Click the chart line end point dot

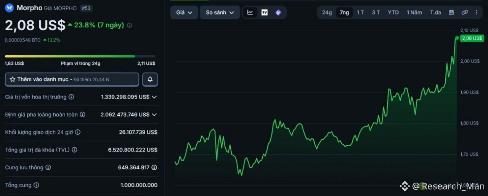[457, 38]
